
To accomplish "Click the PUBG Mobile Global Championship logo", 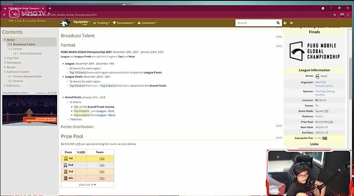I will pyautogui.click(x=314, y=51).
